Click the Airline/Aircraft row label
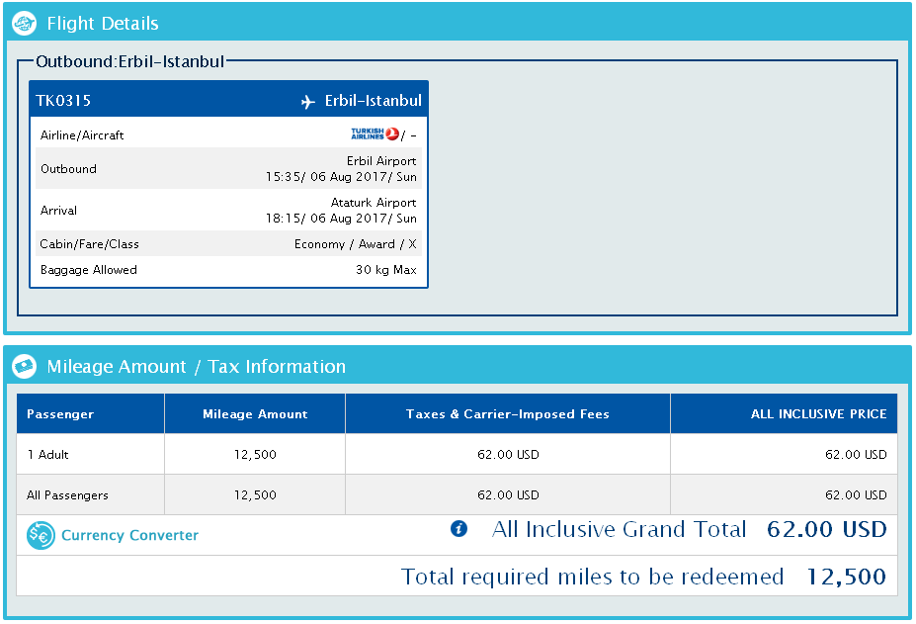The height and width of the screenshot is (624, 916). pyautogui.click(x=82, y=135)
